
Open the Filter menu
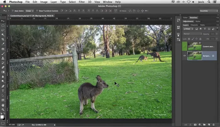82,2
